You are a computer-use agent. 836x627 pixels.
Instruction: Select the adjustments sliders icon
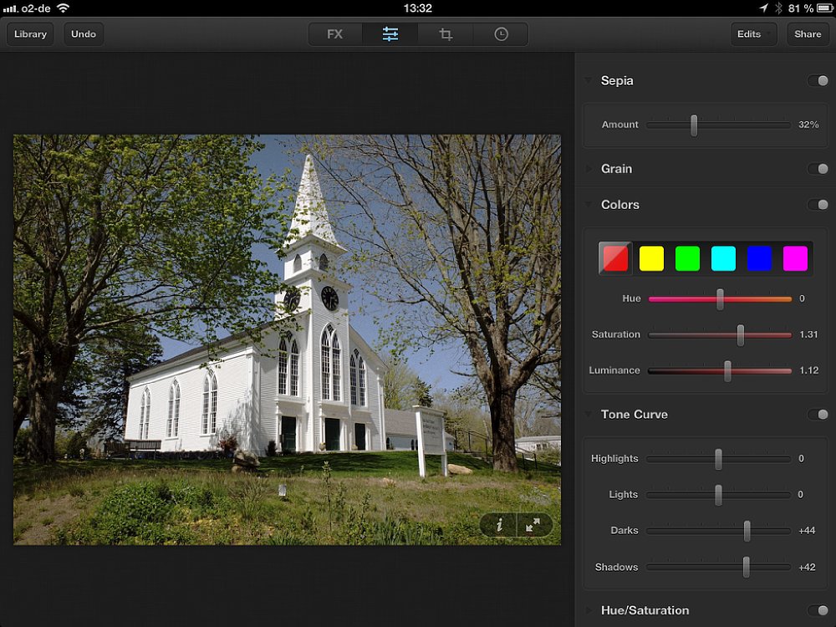[x=390, y=34]
